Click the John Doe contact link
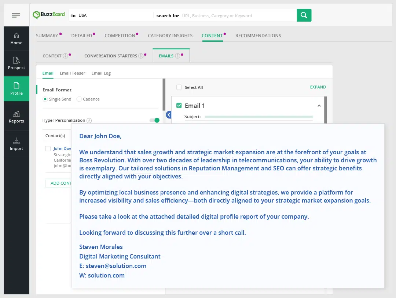This screenshot has width=396, height=298. [x=62, y=148]
